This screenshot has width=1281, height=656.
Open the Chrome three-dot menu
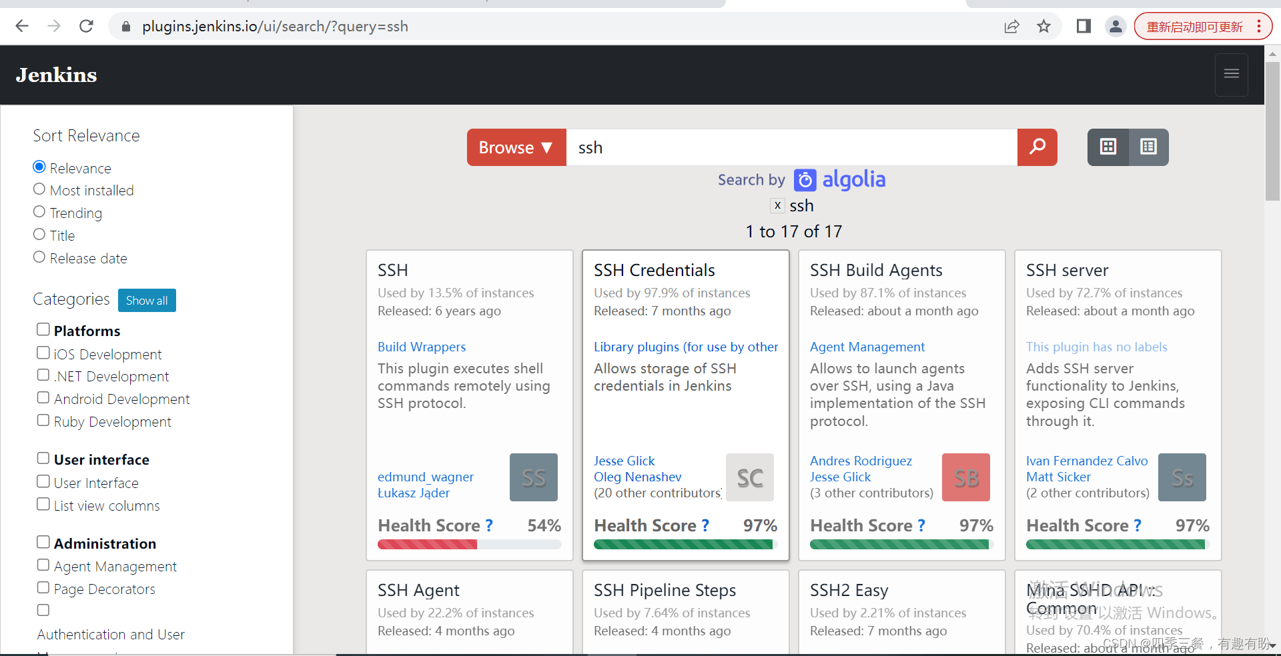tap(1259, 26)
